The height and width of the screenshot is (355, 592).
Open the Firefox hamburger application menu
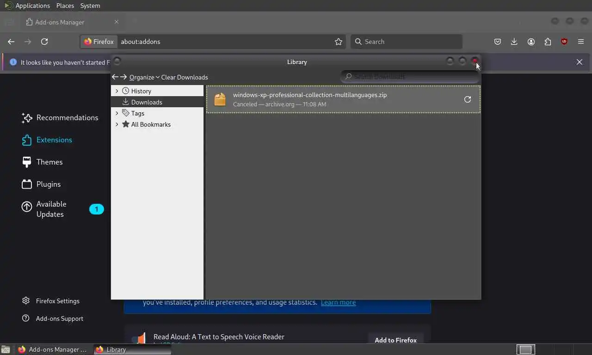[x=581, y=42]
